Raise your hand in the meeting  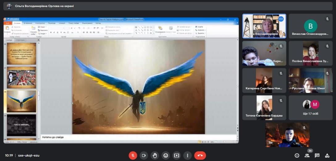(154, 155)
